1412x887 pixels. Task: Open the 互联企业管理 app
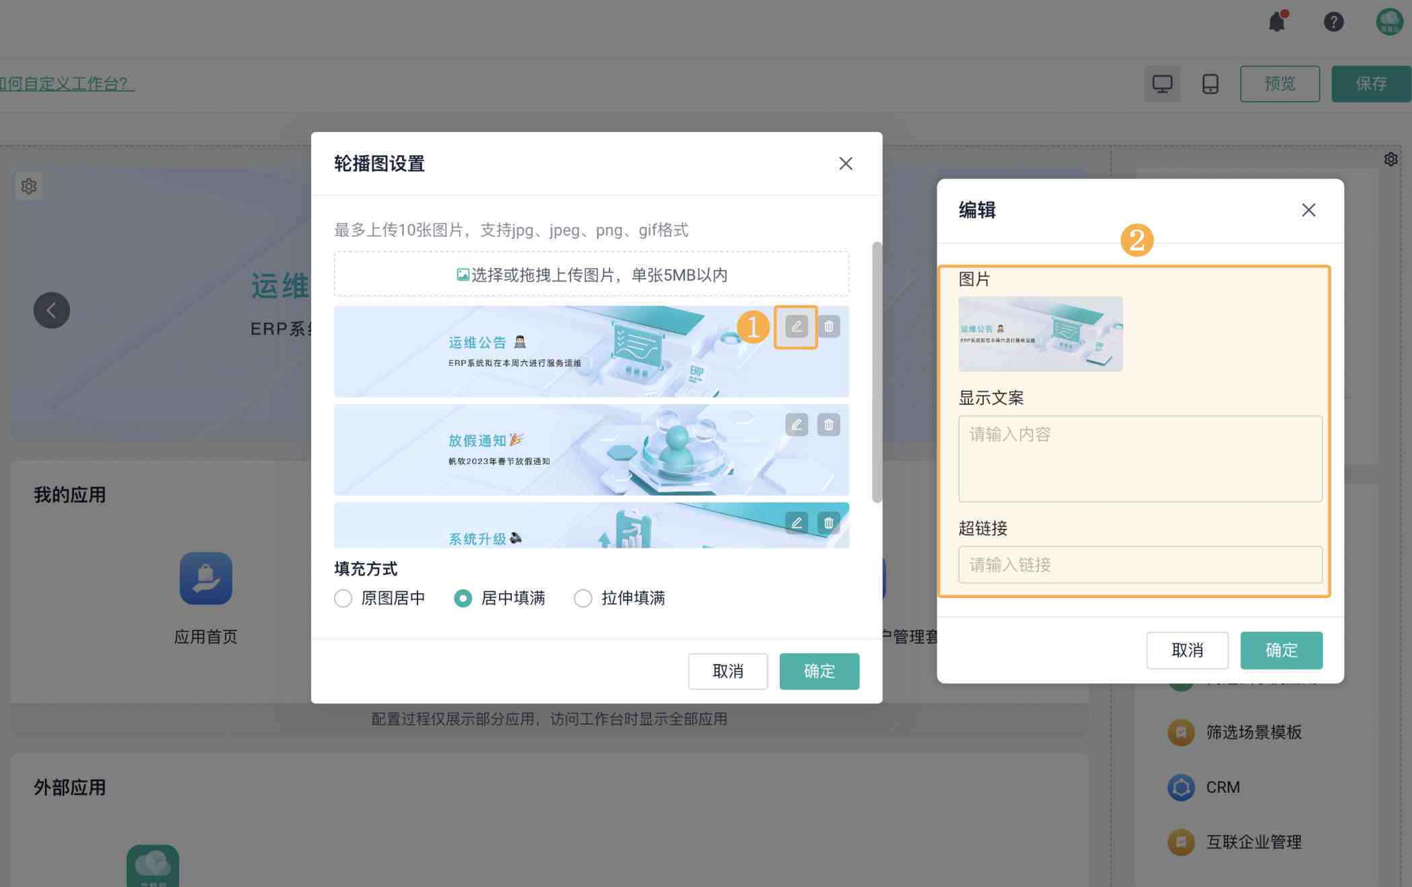tap(1235, 842)
